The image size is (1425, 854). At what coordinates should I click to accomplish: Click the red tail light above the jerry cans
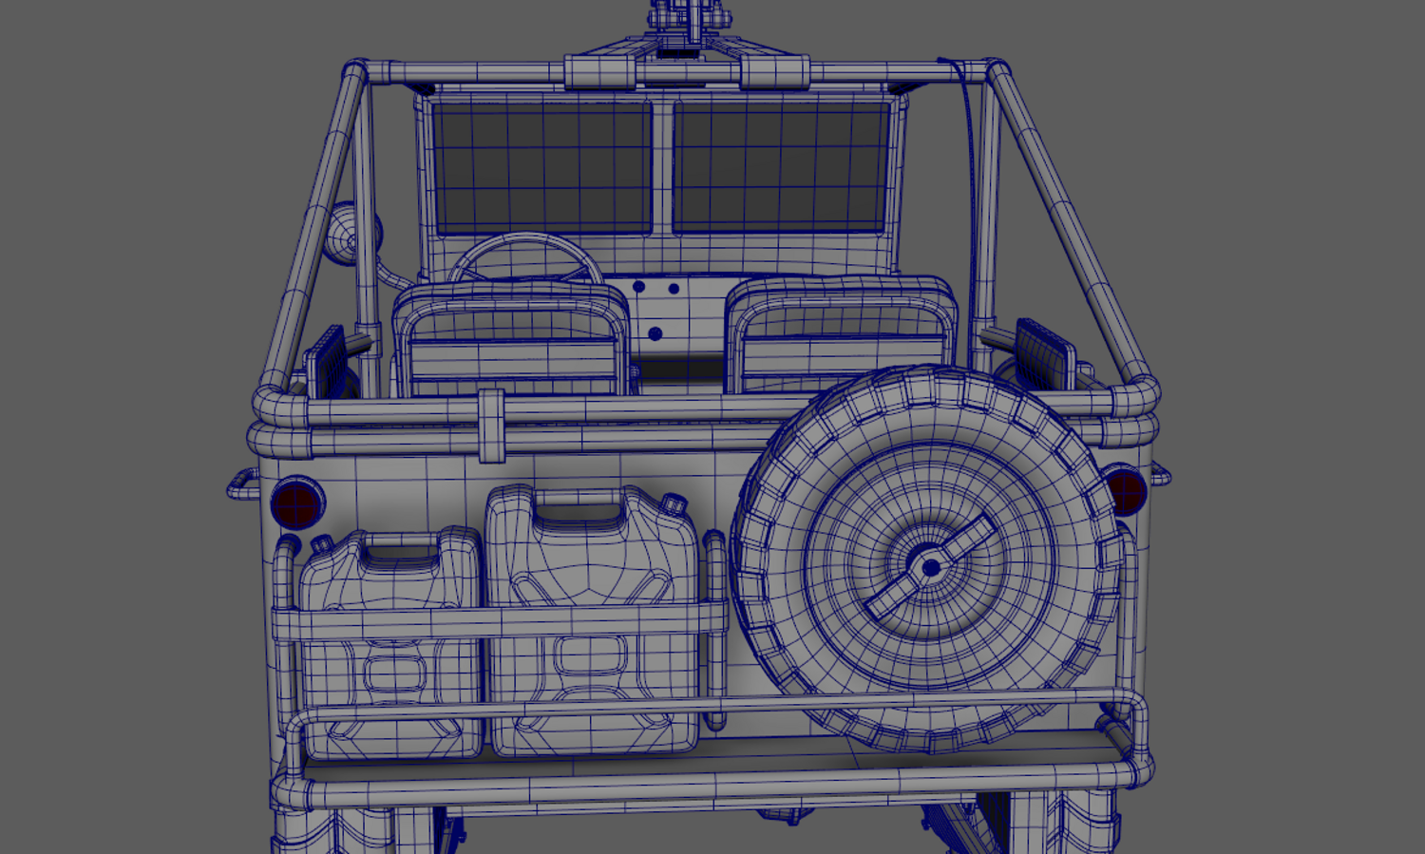tap(297, 502)
